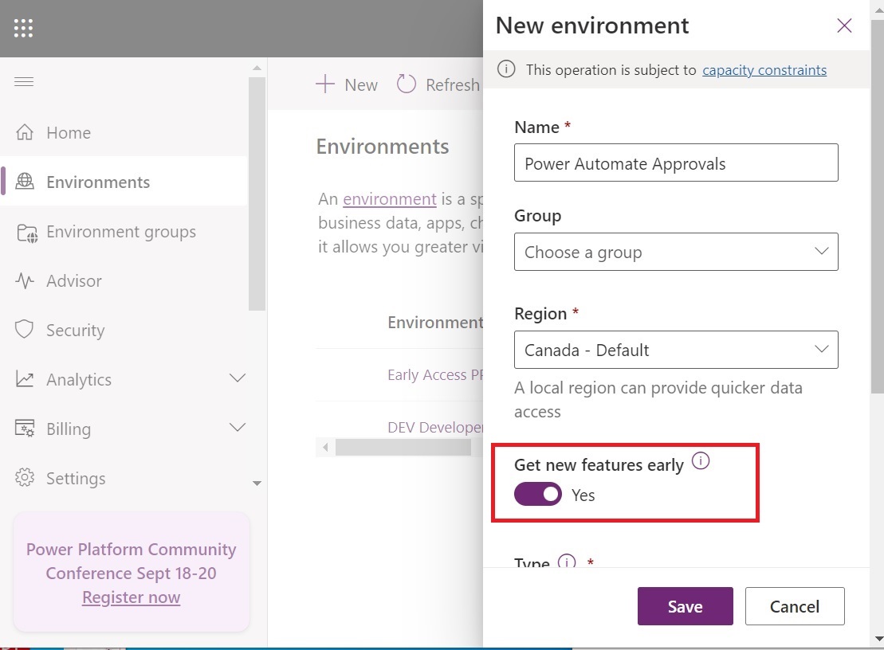Viewport: 884px width, 650px height.
Task: Click the Billing icon
Action: click(x=24, y=429)
